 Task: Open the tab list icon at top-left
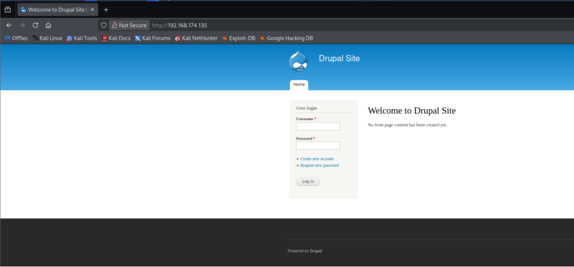coord(8,10)
